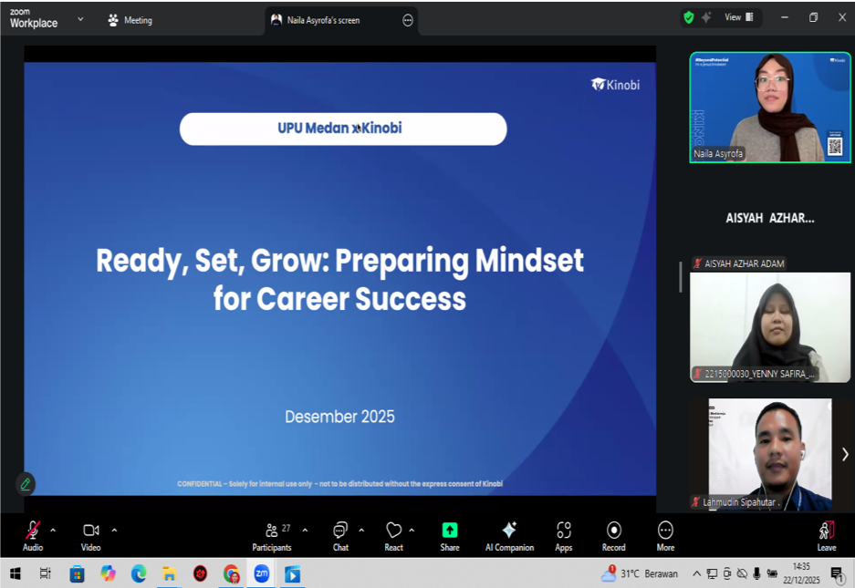Click the green Share screen icon
The height and width of the screenshot is (588, 855).
point(449,531)
